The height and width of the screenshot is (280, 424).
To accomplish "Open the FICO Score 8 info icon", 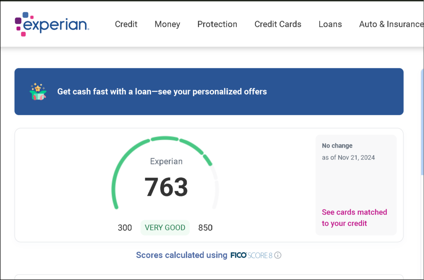I will coord(278,255).
